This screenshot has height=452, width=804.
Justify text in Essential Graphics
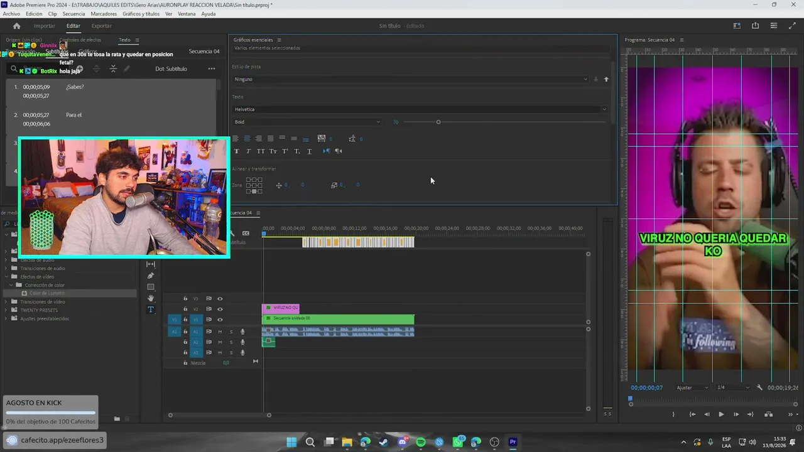click(x=270, y=139)
